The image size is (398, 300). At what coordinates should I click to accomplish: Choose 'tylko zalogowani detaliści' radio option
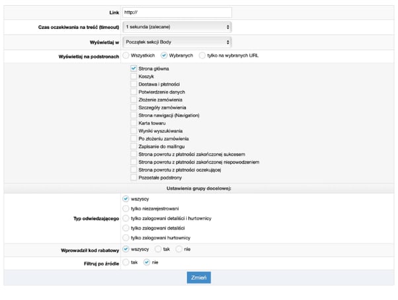point(126,227)
